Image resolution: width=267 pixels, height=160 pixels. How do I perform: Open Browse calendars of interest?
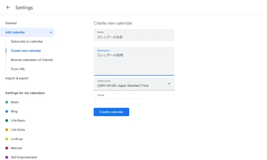coord(32,60)
